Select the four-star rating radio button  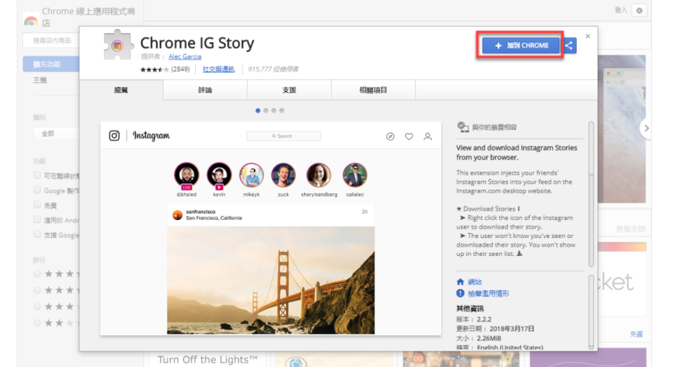point(37,290)
